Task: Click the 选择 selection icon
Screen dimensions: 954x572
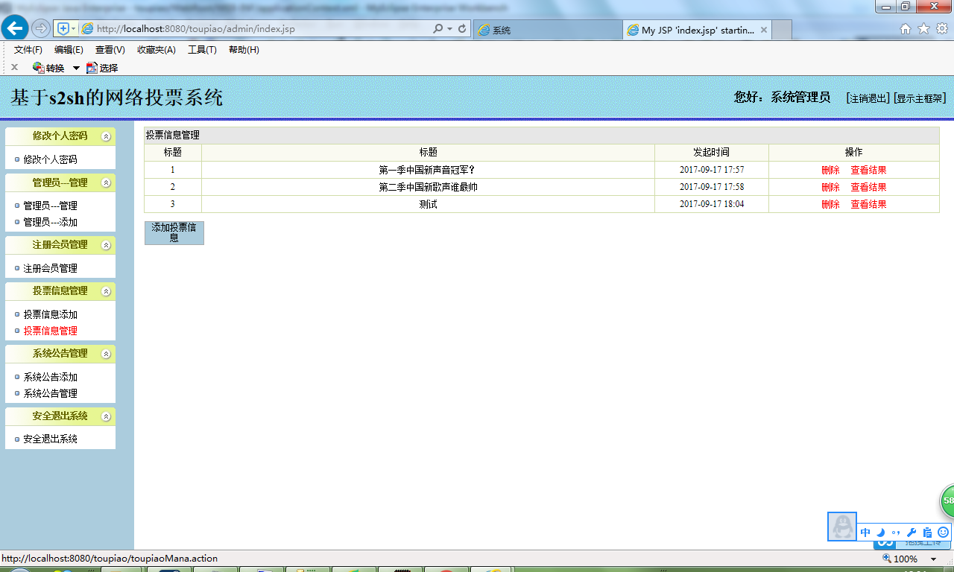Action: coord(102,67)
